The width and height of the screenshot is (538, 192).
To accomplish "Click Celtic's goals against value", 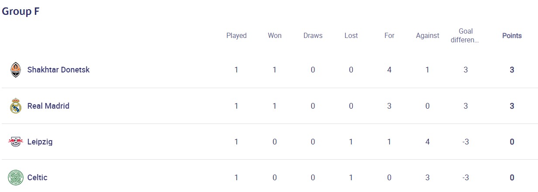I will click(x=428, y=178).
